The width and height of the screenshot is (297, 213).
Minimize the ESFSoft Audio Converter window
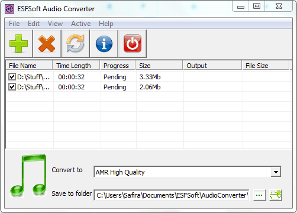tap(241, 7)
